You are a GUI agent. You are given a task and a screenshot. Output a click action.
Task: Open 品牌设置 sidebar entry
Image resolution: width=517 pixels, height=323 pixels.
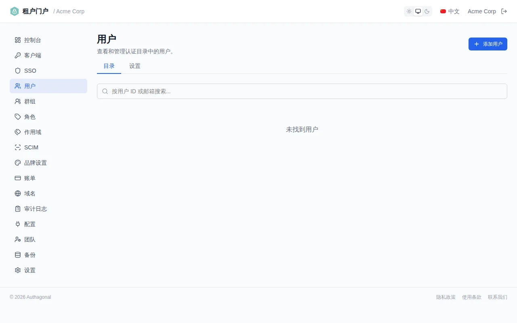coord(48,163)
